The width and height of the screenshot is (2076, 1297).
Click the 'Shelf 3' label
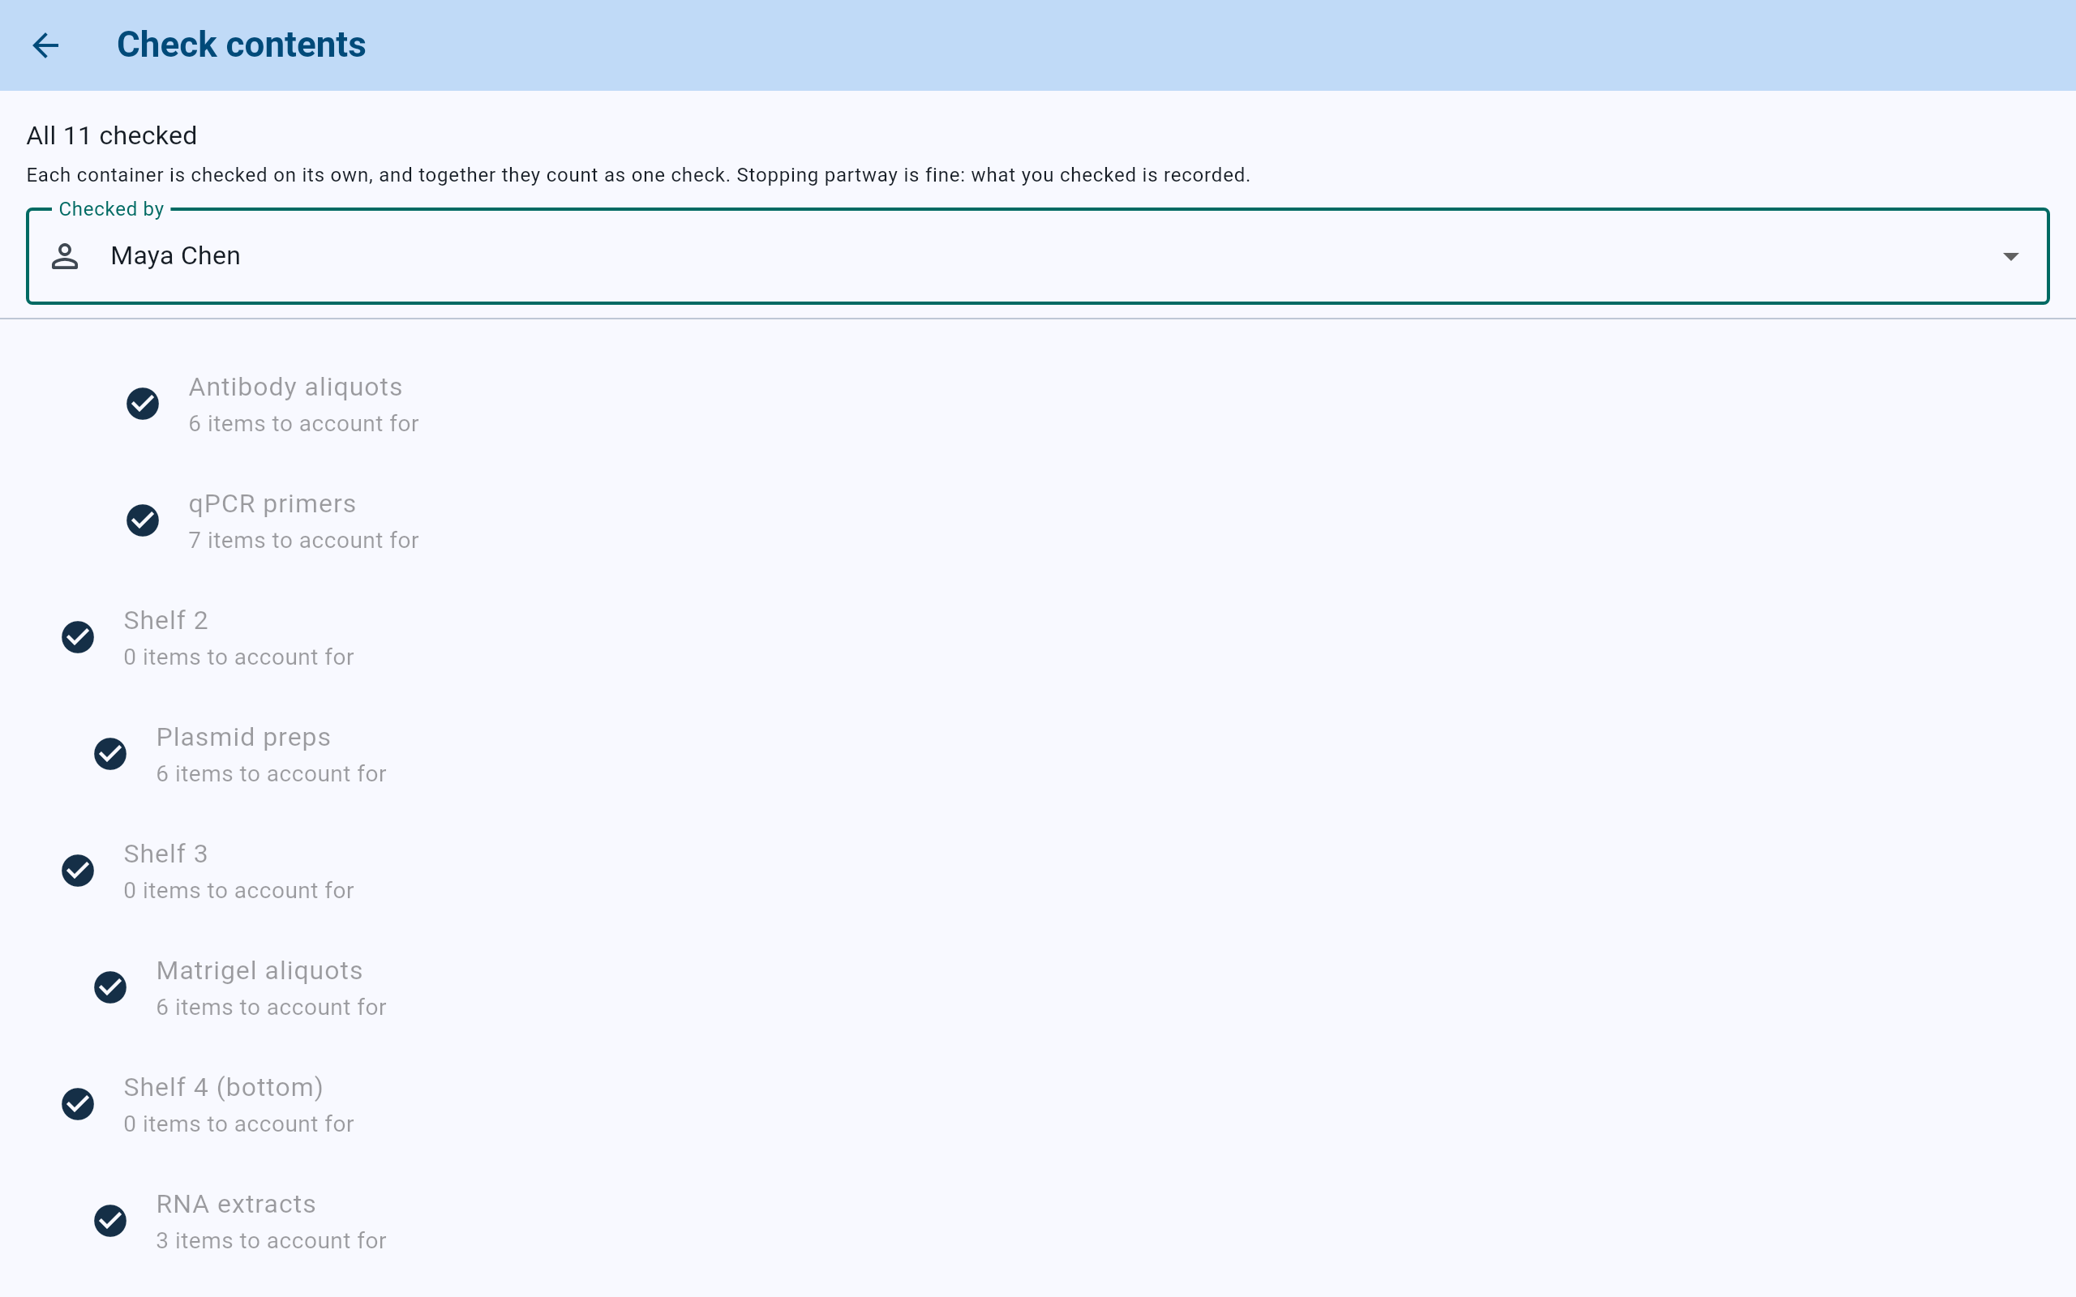pos(165,854)
